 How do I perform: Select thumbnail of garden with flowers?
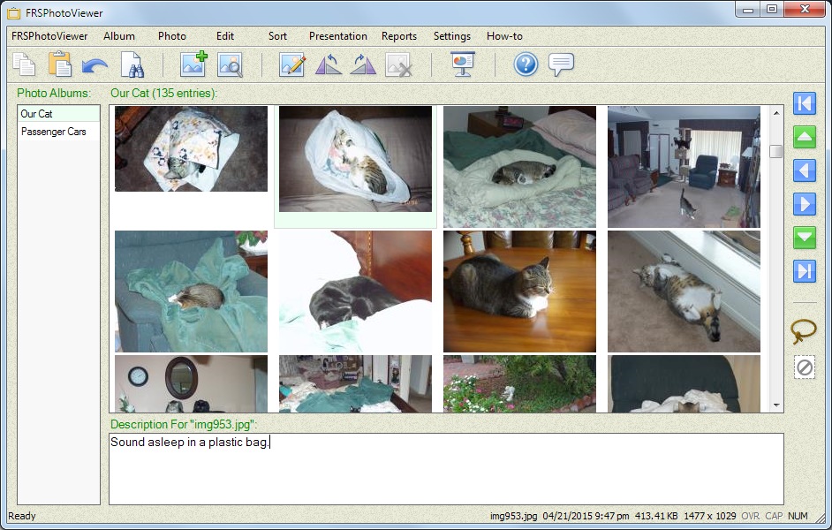pyautogui.click(x=519, y=383)
